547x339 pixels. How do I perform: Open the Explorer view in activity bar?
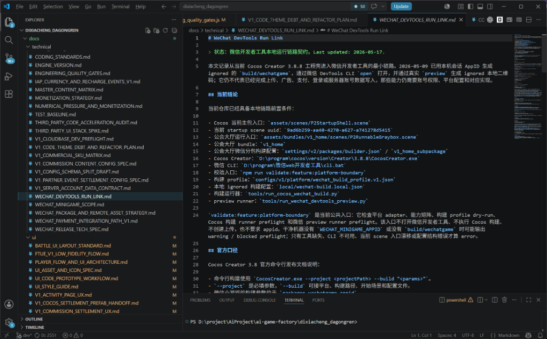point(9,22)
